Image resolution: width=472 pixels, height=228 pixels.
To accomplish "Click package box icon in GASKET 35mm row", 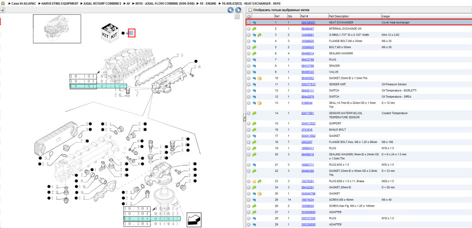I will pyautogui.click(x=260, y=78).
